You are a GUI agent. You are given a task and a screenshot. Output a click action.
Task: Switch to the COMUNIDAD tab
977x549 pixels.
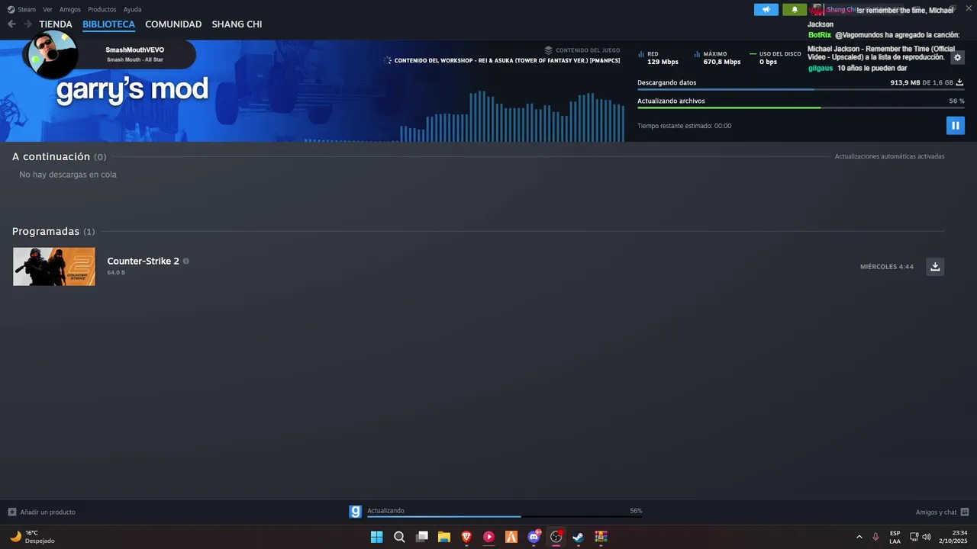[x=173, y=24]
